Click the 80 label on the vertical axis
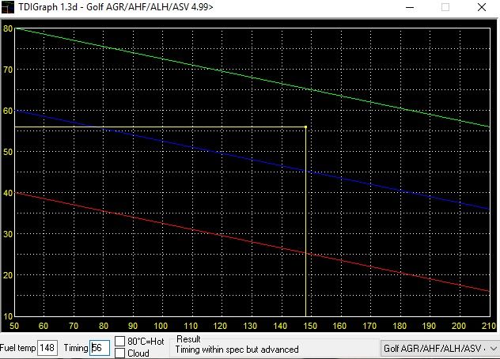 (8, 28)
